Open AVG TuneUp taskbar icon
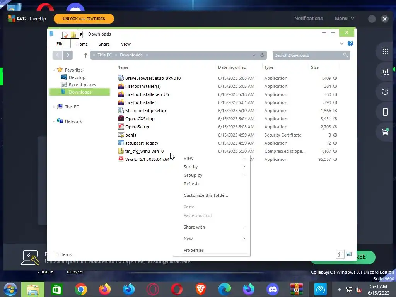 pos(321,289)
